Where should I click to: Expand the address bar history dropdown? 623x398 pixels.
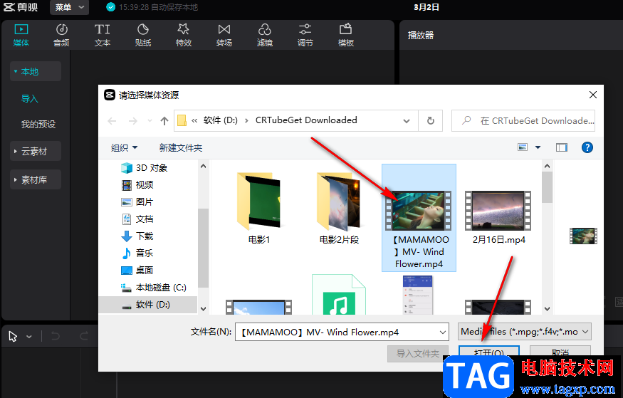coord(407,121)
